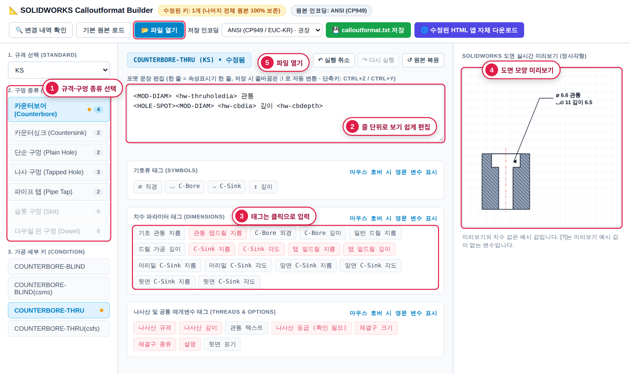Viewport: 630px width, 374px height.
Task: Click the 변경 내역 확인 button
Action: (x=41, y=30)
